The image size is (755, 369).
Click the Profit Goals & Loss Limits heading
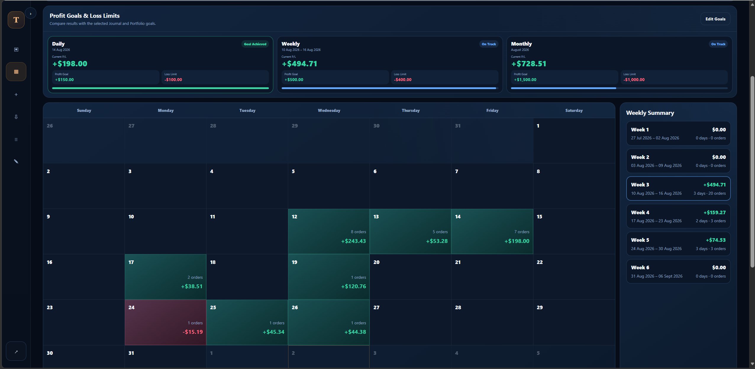pos(85,16)
